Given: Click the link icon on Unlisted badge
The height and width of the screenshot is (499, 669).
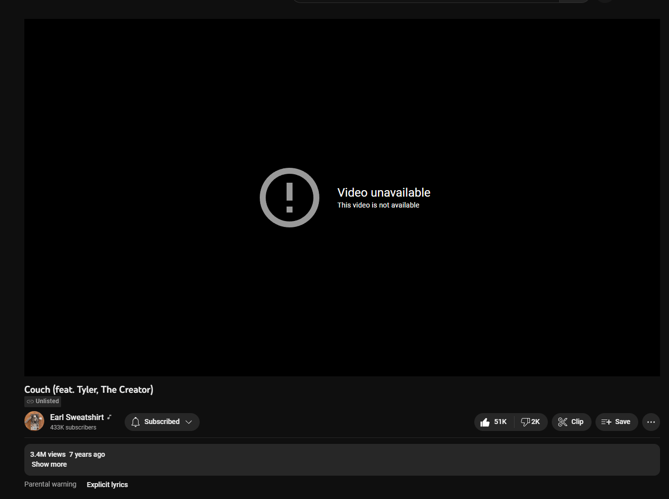Looking at the screenshot, I should (x=30, y=401).
